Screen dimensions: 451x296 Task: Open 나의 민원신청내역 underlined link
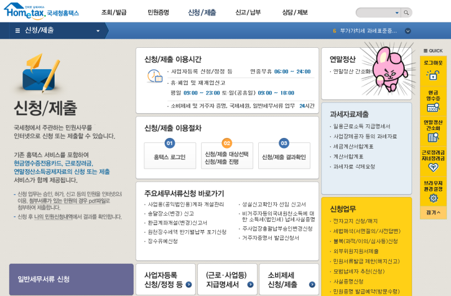54,217
